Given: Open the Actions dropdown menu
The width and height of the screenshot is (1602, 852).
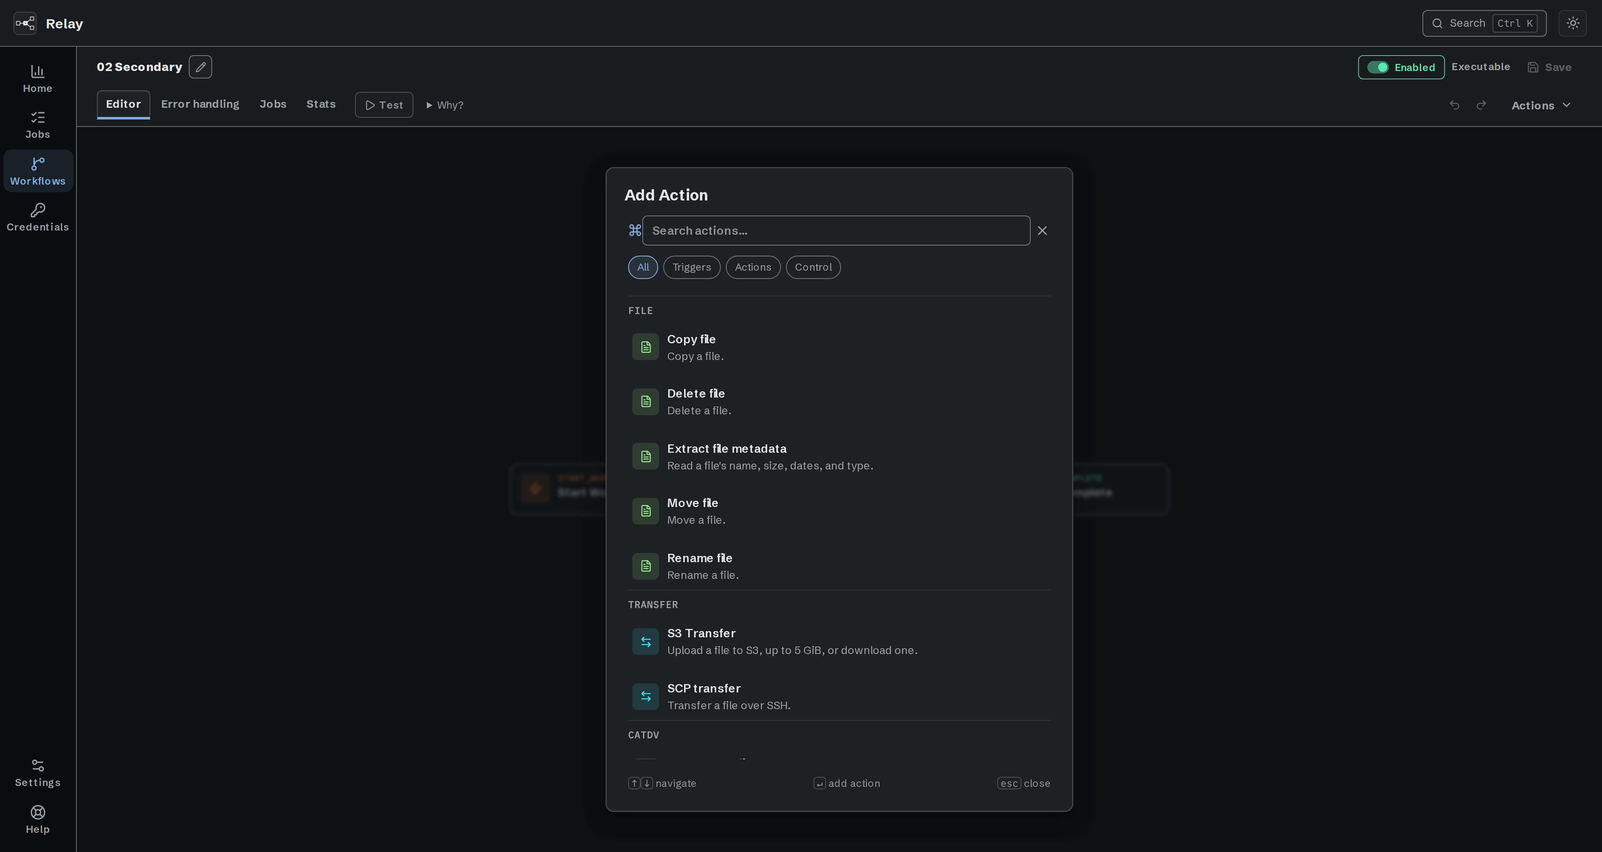Looking at the screenshot, I should 1541,106.
